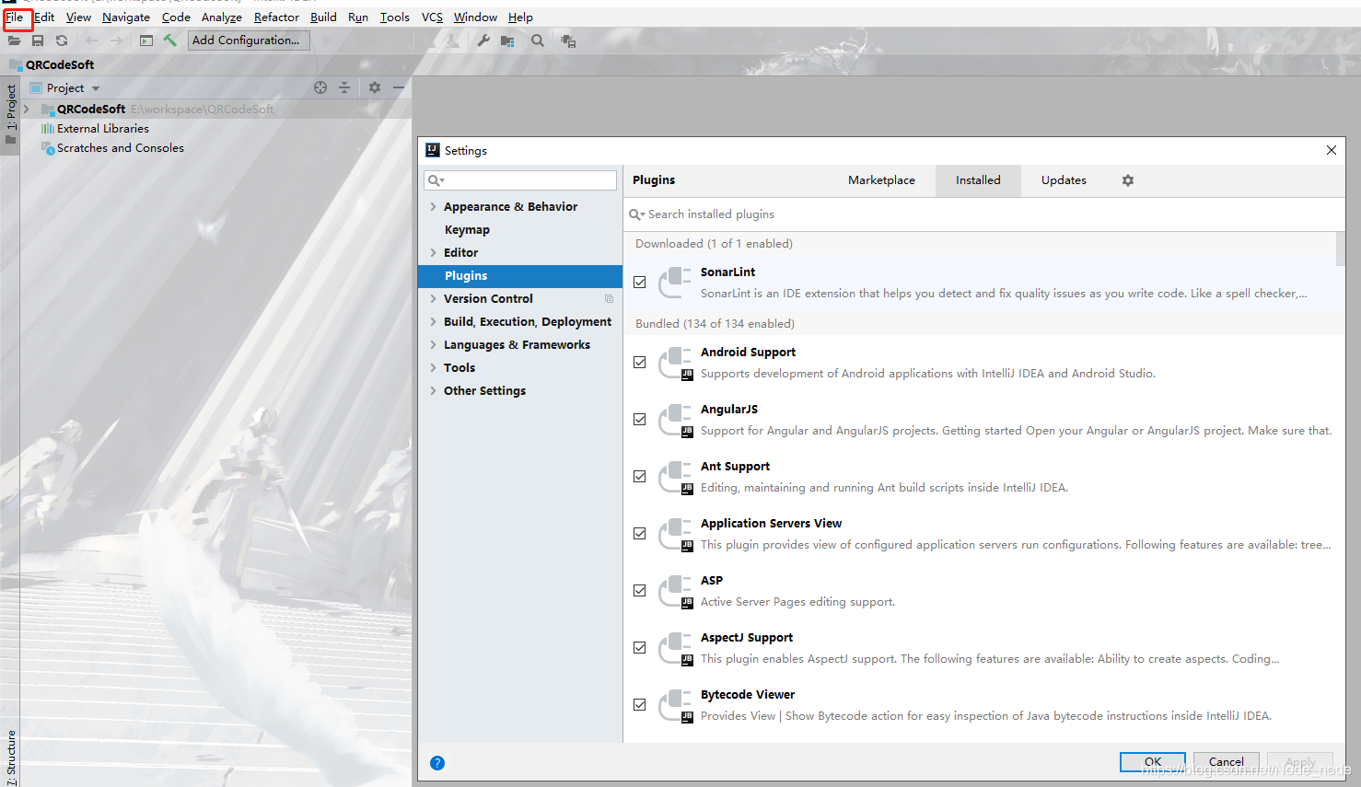Open Project Structure toolbar icon

[507, 41]
